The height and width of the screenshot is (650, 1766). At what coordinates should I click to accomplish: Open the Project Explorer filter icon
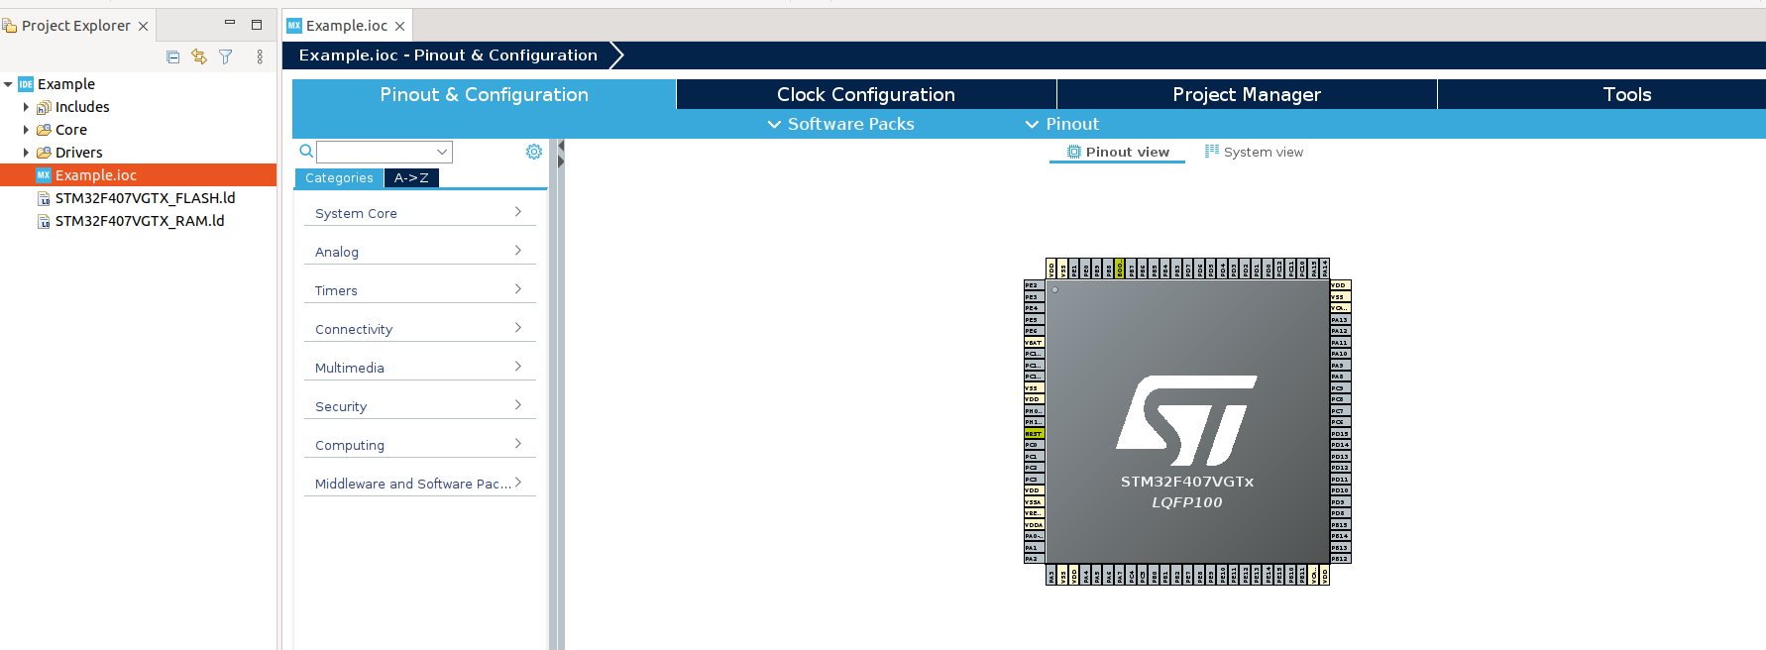coord(226,57)
